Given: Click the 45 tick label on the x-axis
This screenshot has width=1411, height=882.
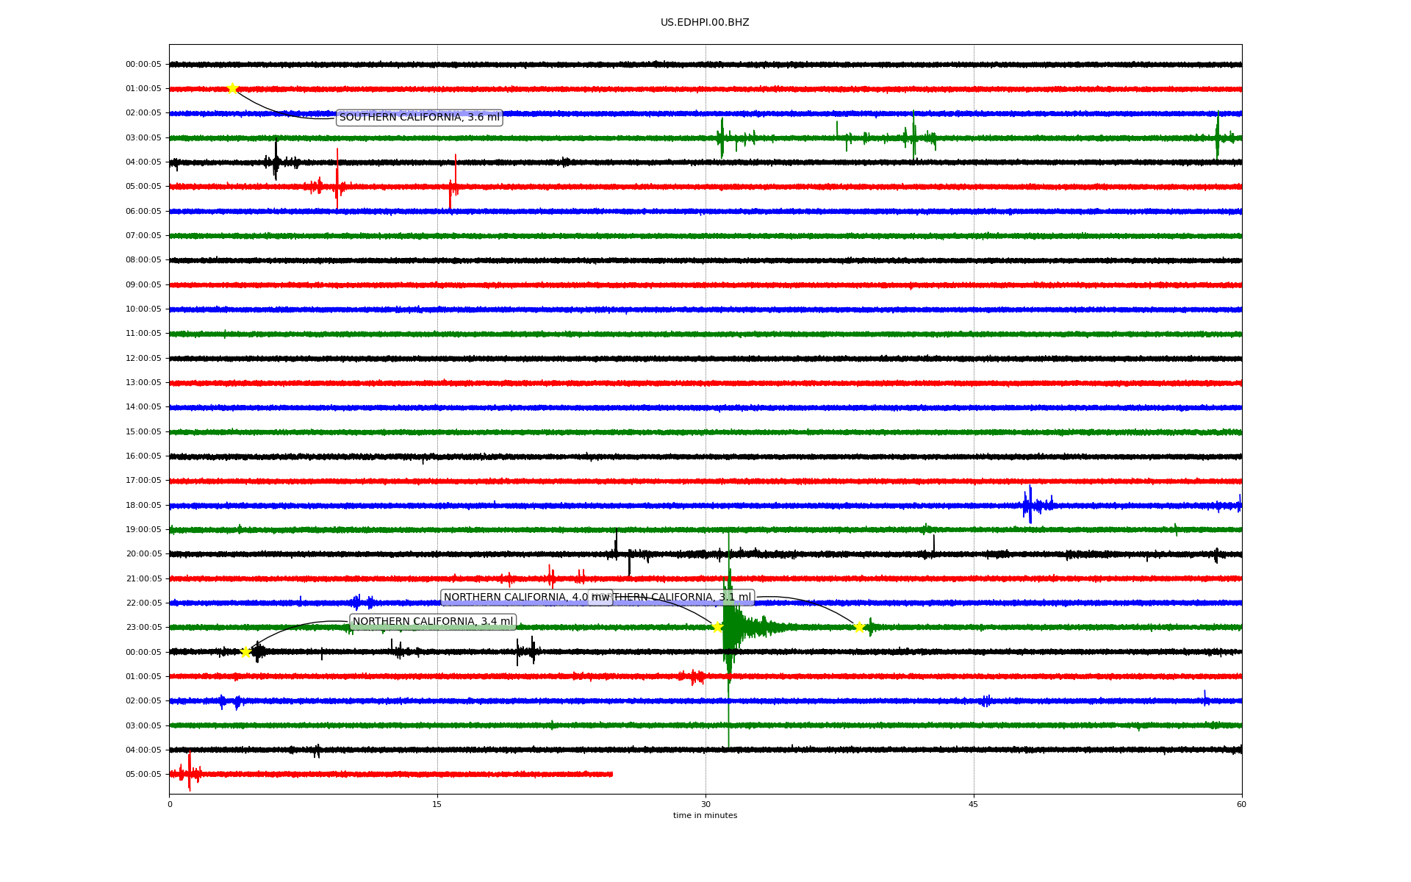Looking at the screenshot, I should 973,804.
